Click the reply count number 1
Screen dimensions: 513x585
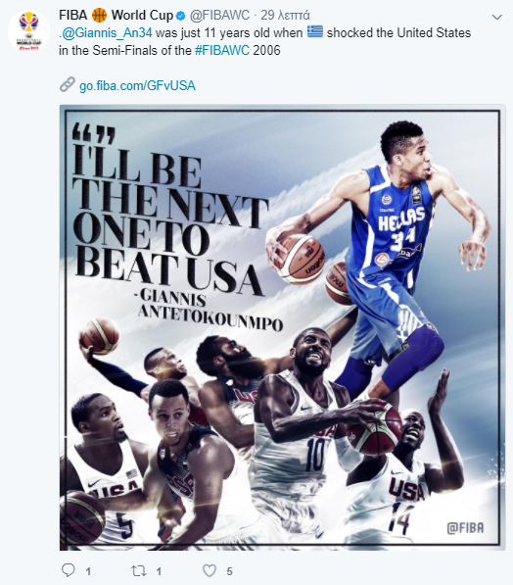88,571
